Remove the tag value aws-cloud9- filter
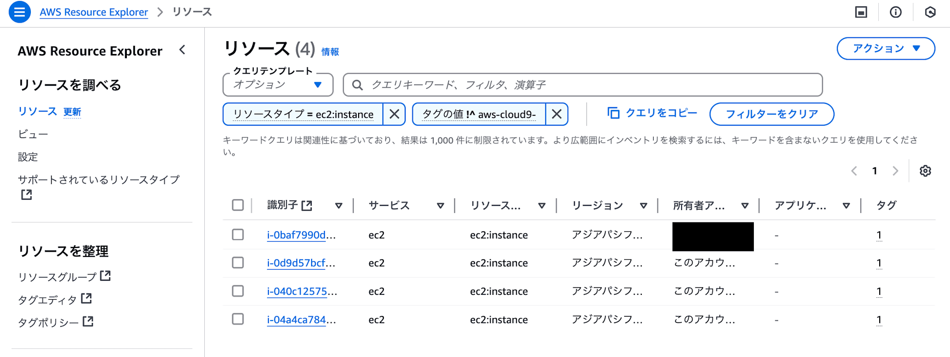This screenshot has width=950, height=357. (557, 114)
